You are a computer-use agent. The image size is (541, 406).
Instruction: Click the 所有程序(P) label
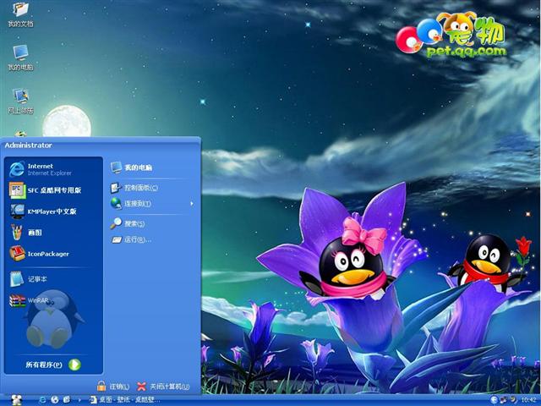[x=44, y=365]
